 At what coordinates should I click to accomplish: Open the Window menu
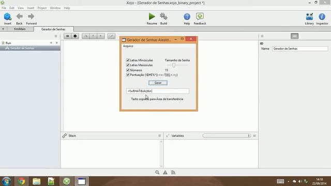pyautogui.click(x=55, y=8)
